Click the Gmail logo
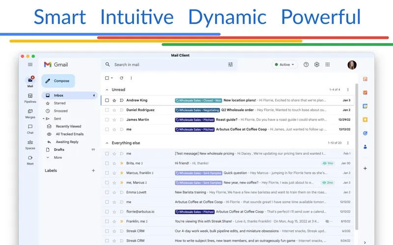Image resolution: width=393 pixels, height=245 pixels. [x=56, y=65]
